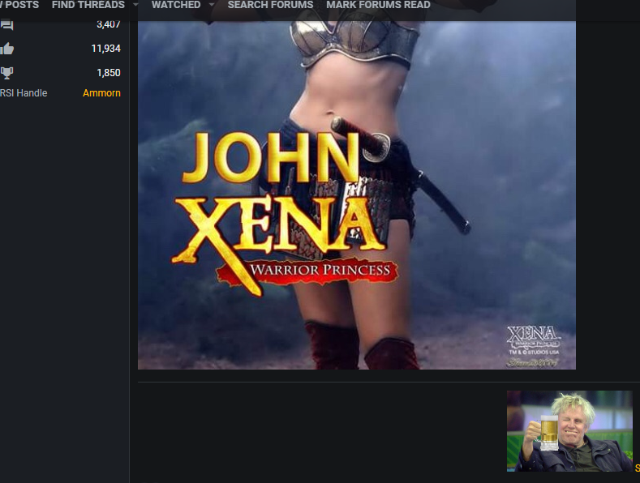Go to Search Forums
The width and height of the screenshot is (640, 483).
(270, 5)
